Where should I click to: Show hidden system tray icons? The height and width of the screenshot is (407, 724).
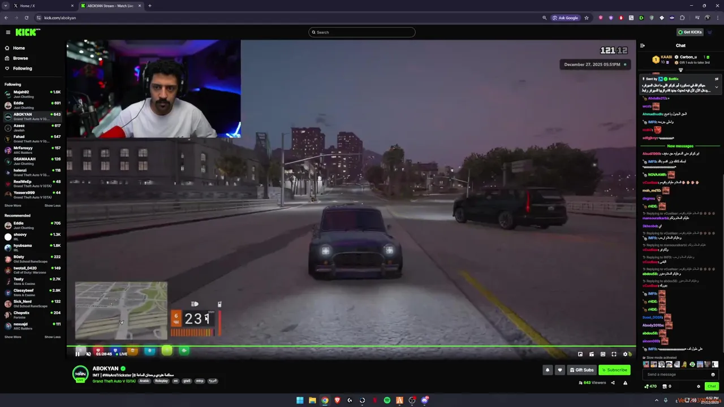[657, 400]
